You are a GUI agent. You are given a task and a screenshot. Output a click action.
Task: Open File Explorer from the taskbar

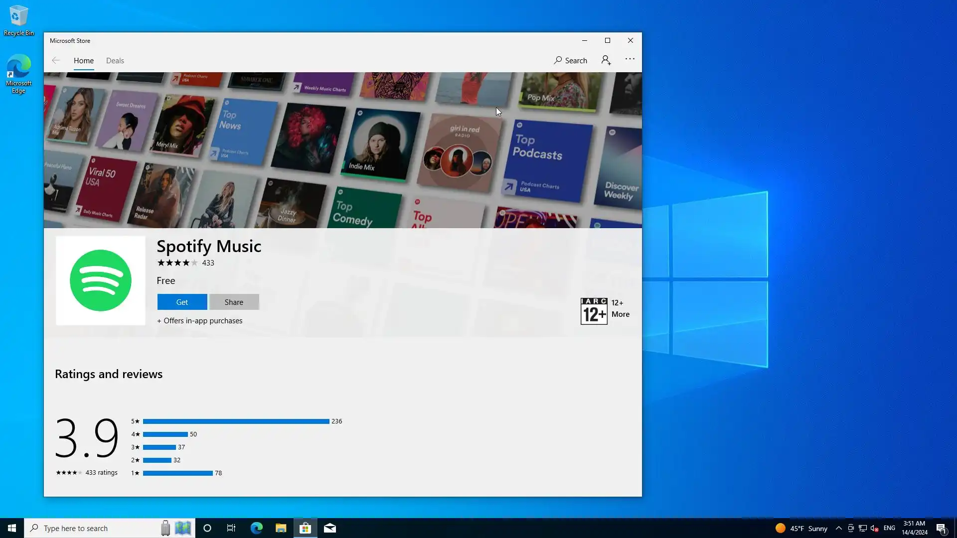coord(281,528)
